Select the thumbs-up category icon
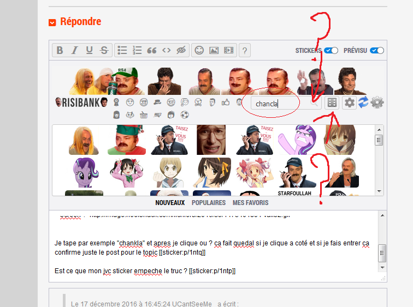This screenshot has height=307, width=413. pyautogui.click(x=226, y=103)
